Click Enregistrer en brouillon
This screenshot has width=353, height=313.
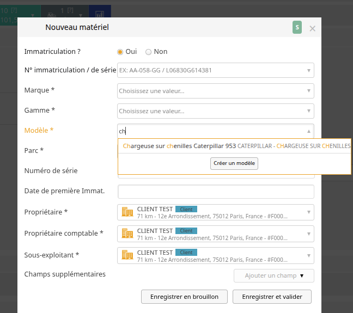184,297
